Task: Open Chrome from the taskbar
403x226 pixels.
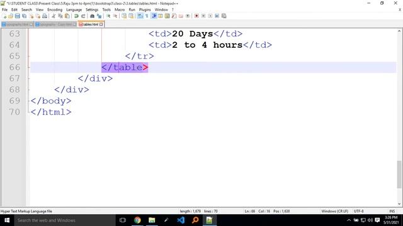Action: tap(137, 220)
